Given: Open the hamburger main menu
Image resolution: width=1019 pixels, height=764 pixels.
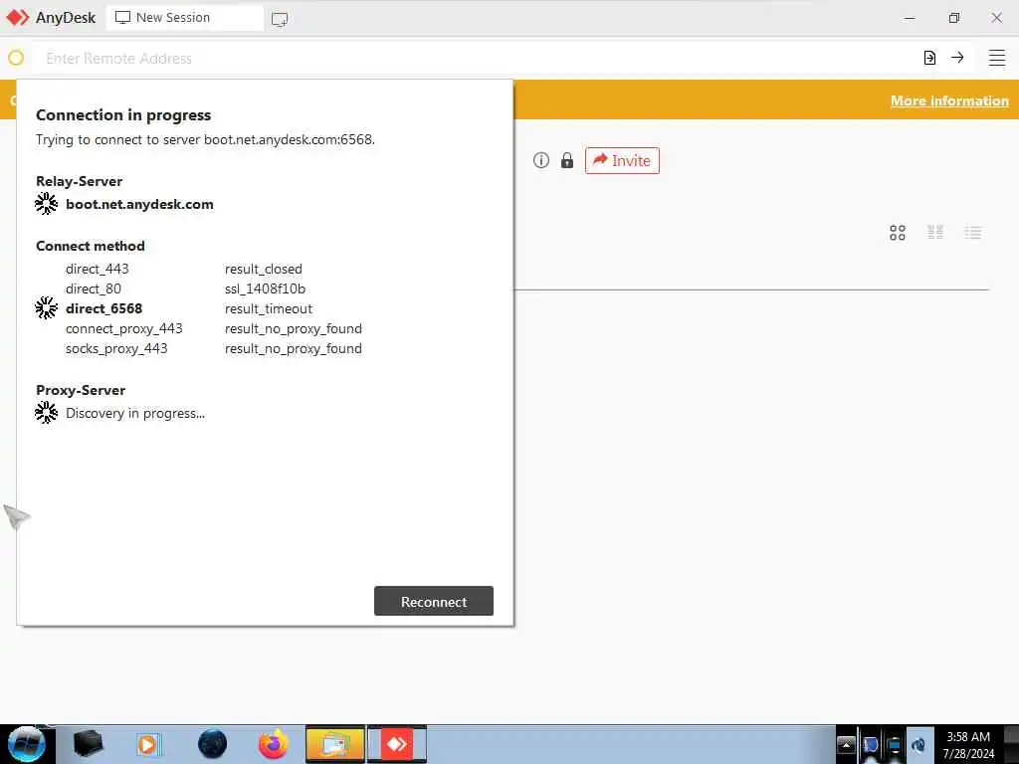Looking at the screenshot, I should click(997, 58).
